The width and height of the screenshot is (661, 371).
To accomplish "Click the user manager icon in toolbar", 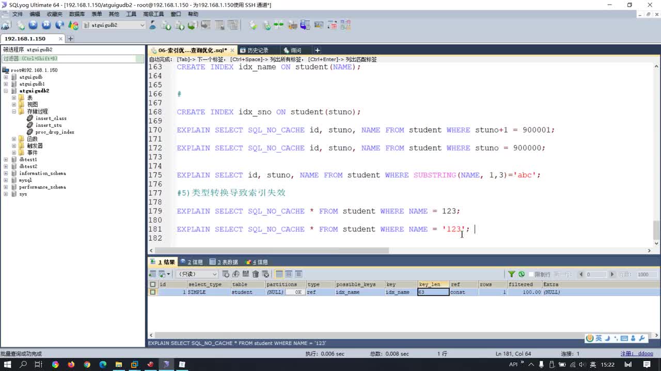I will tap(153, 25).
